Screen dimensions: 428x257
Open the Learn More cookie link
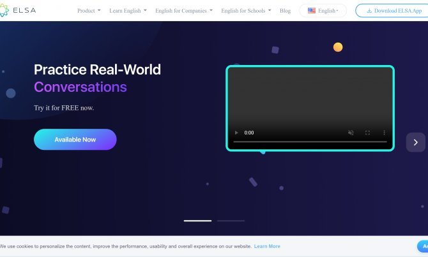[x=267, y=246]
